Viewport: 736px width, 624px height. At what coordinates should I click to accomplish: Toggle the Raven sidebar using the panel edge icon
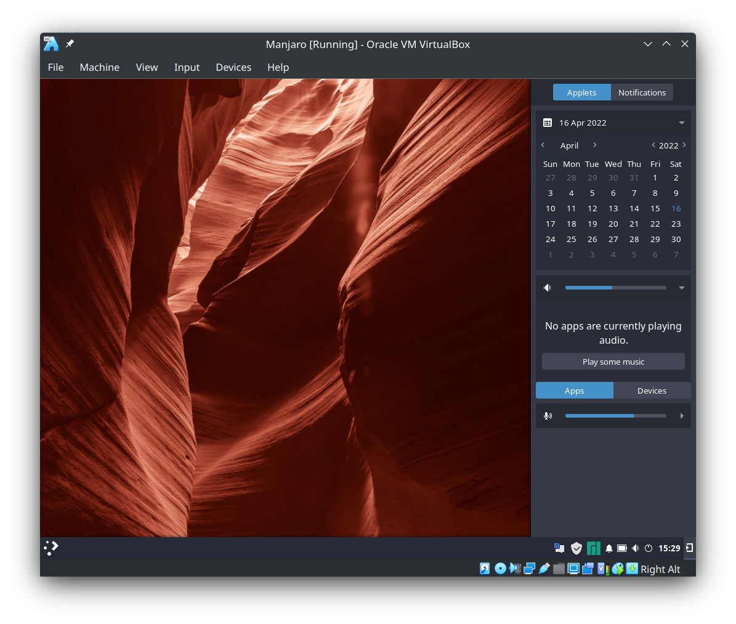pyautogui.click(x=690, y=548)
